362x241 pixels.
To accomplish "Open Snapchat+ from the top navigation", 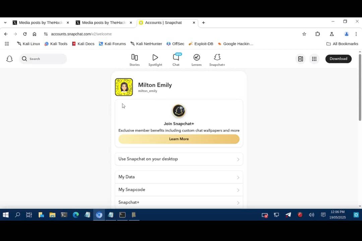I will coord(217,60).
